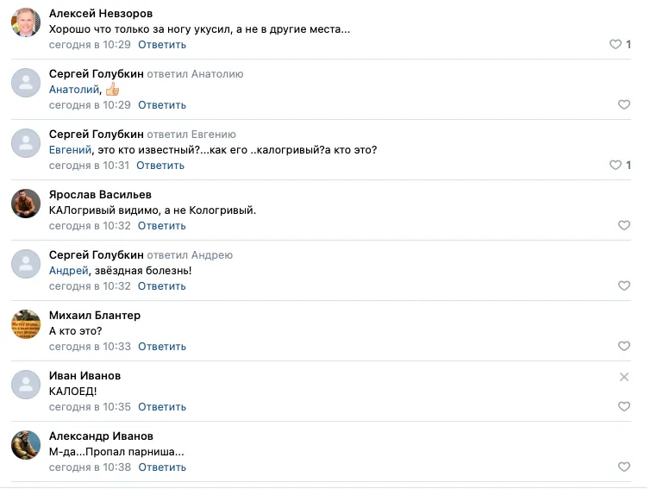The image size is (657, 489).
Task: Open Александр Иванов's avatar
Action: pyautogui.click(x=26, y=445)
